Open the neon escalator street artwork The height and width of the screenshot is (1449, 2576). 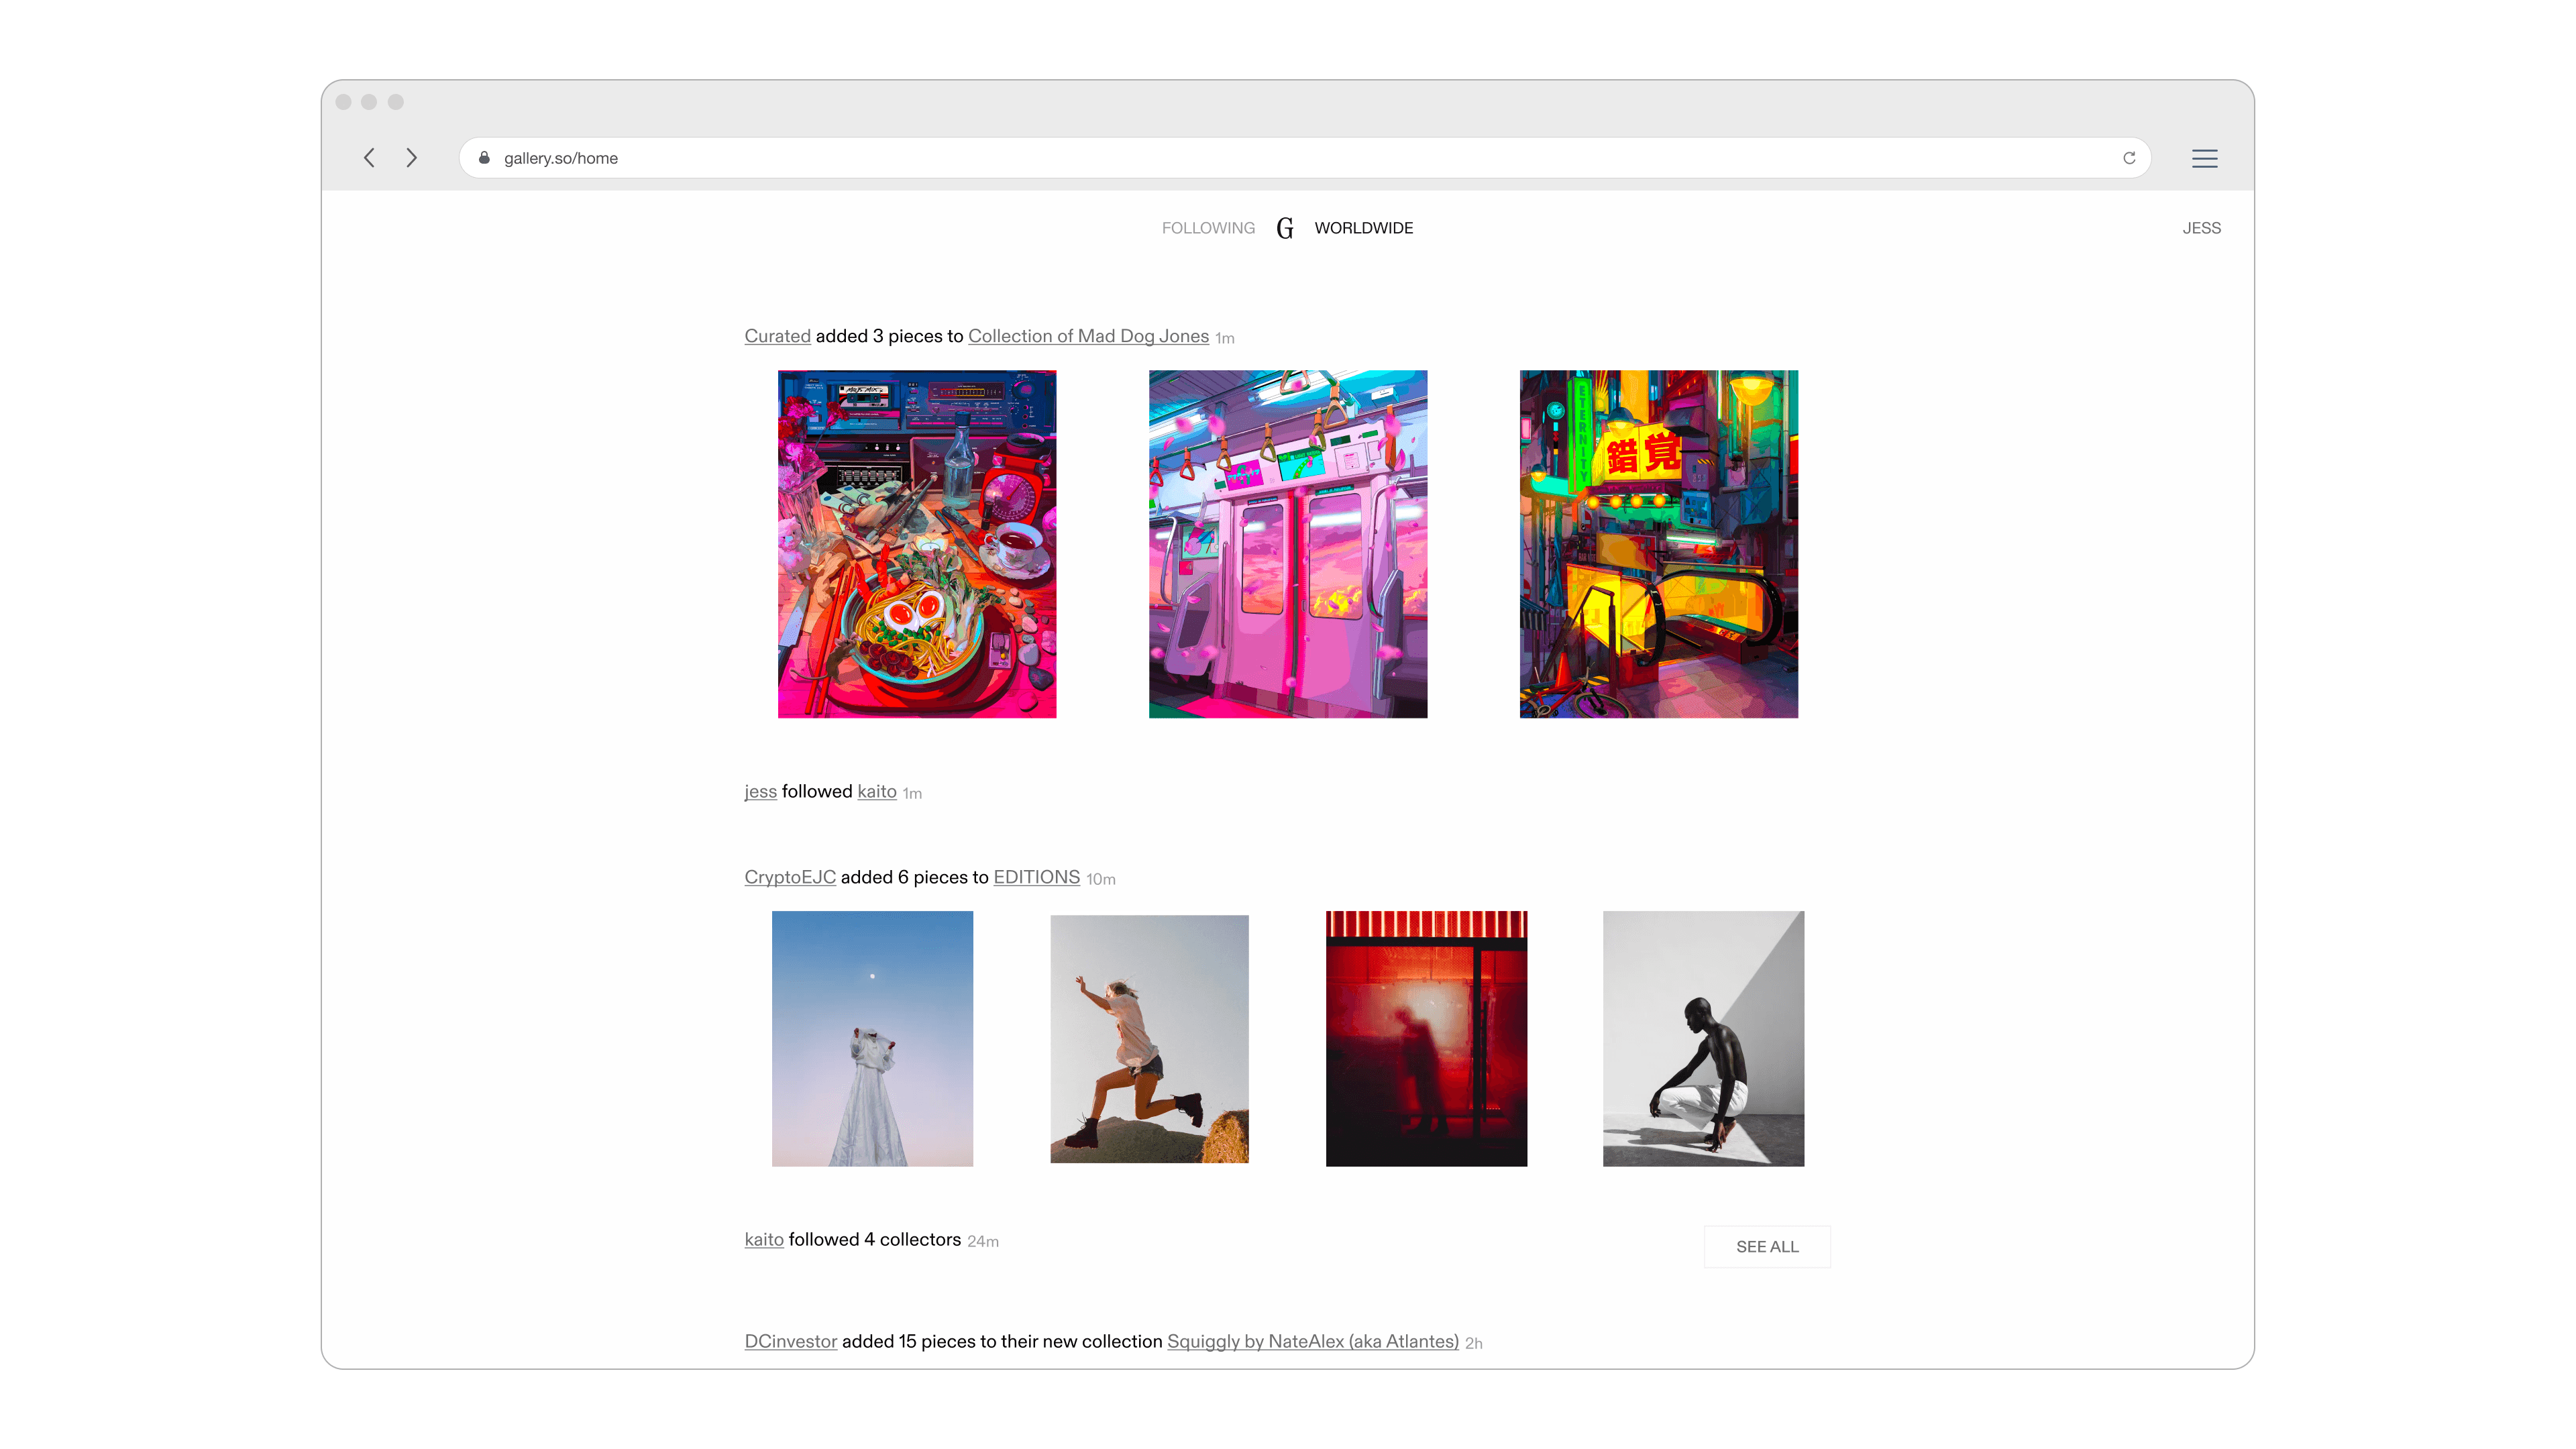click(1659, 544)
